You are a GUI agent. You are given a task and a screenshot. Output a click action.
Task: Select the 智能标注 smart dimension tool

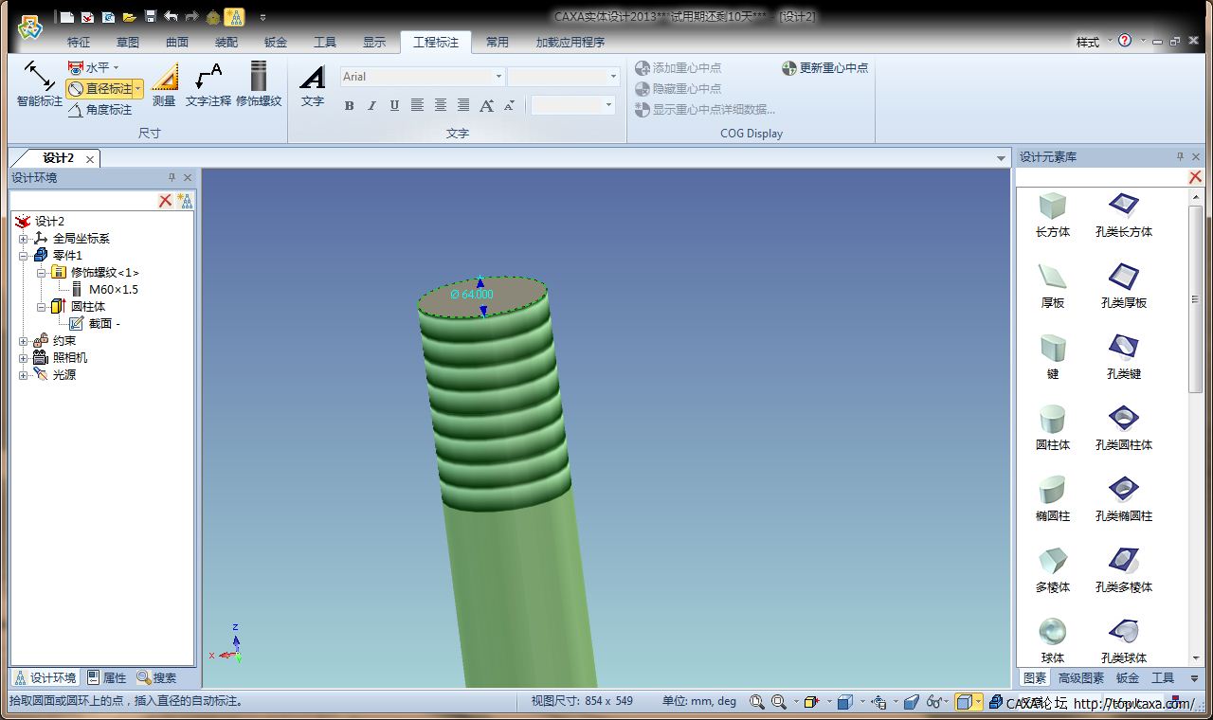coord(40,83)
